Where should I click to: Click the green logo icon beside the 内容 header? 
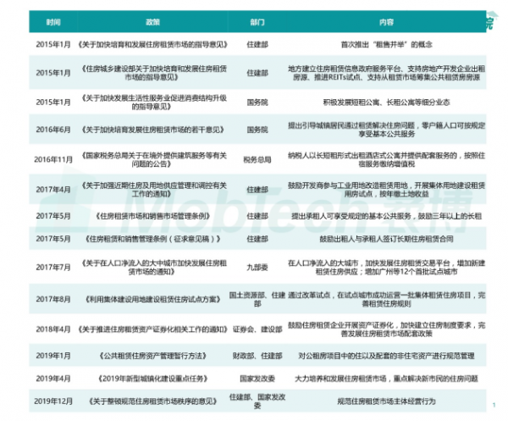492,21
